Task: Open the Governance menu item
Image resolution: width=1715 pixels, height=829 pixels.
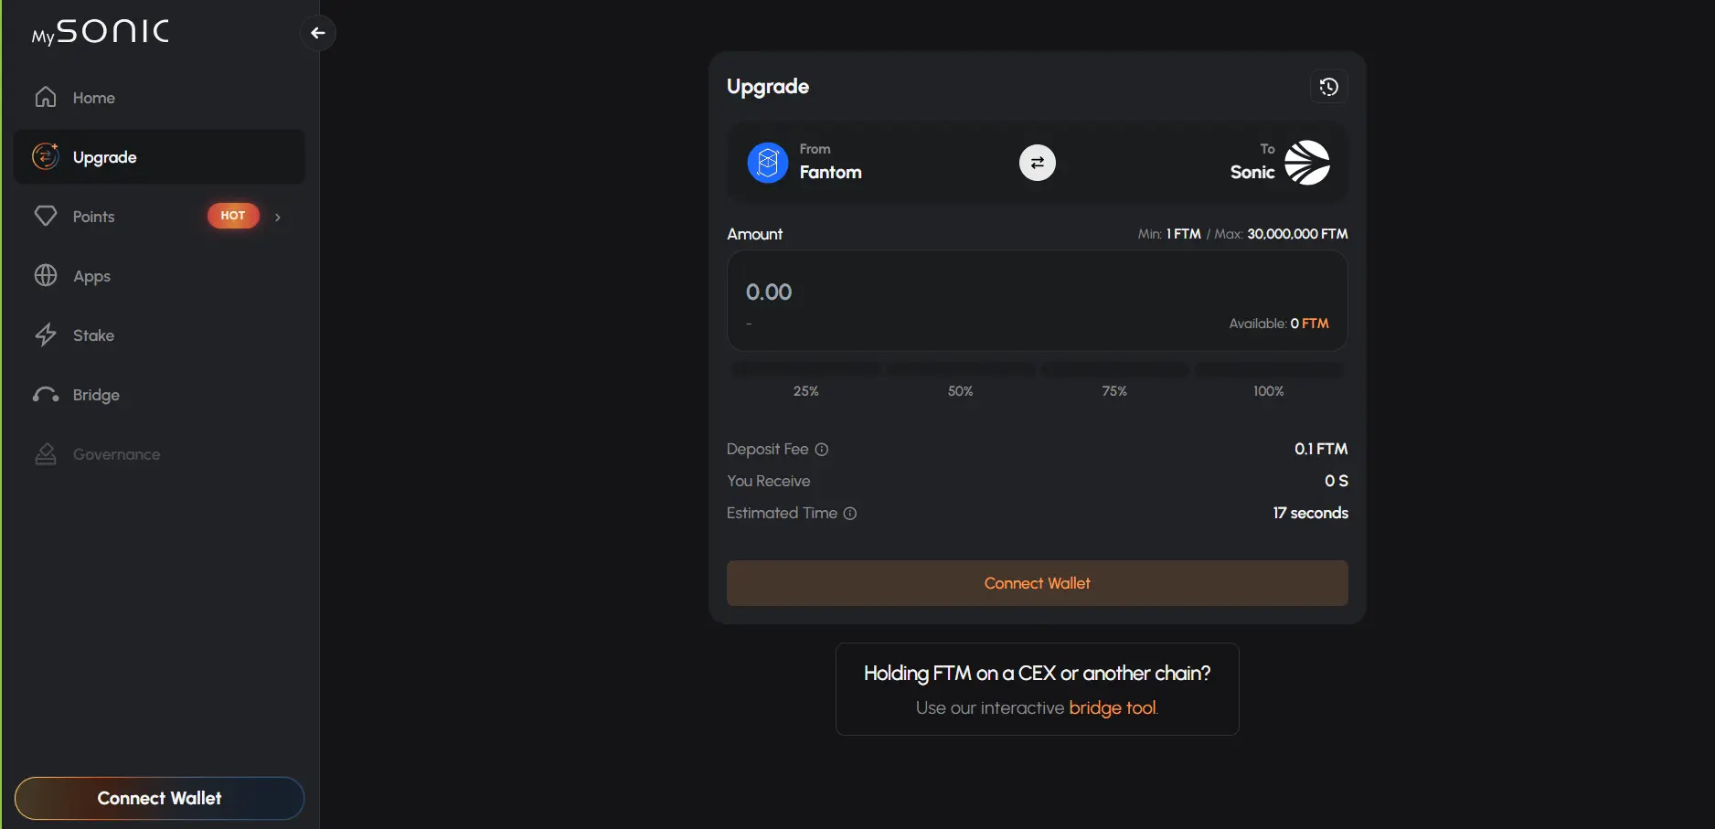Action: [x=160, y=454]
